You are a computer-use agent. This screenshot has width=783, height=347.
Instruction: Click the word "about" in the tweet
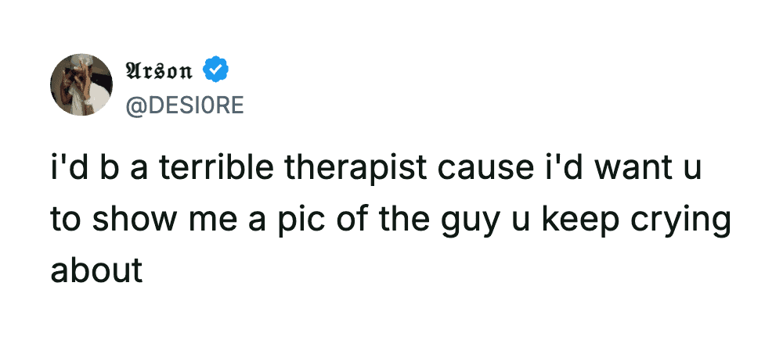point(96,270)
